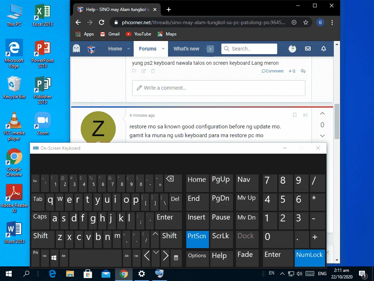Click Write a comment field
This screenshot has width=374, height=281.
(x=219, y=88)
